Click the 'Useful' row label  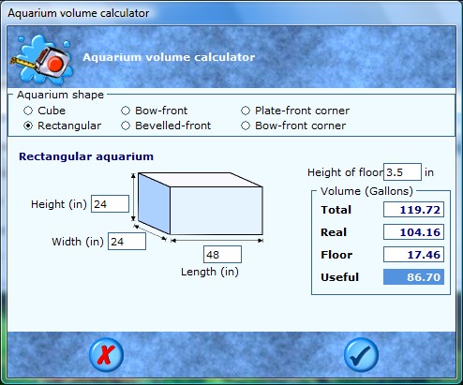[x=340, y=277]
